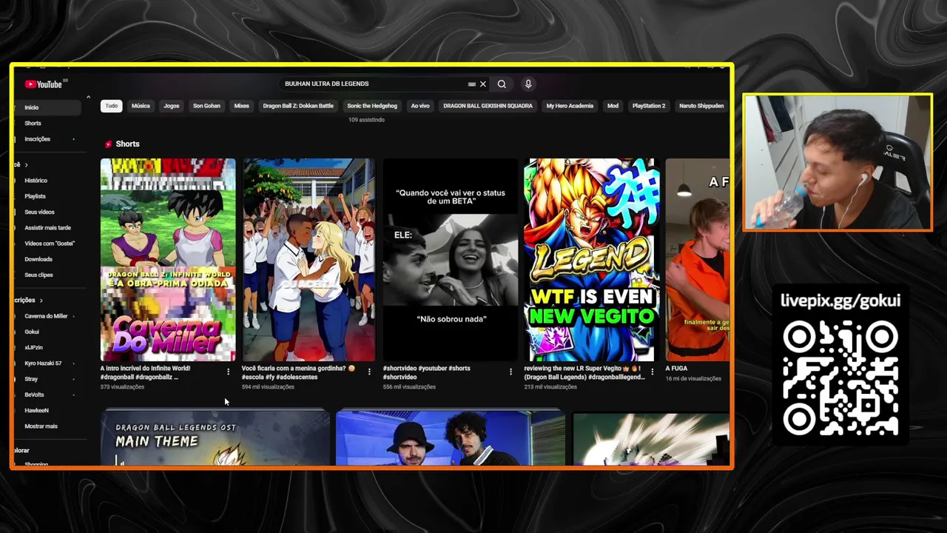Select the Mixes filter chip
The width and height of the screenshot is (947, 533).
242,106
